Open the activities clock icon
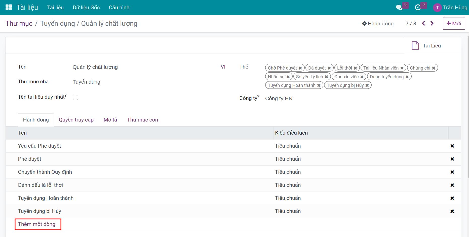Viewport: 469px width, 237px height. click(x=418, y=8)
